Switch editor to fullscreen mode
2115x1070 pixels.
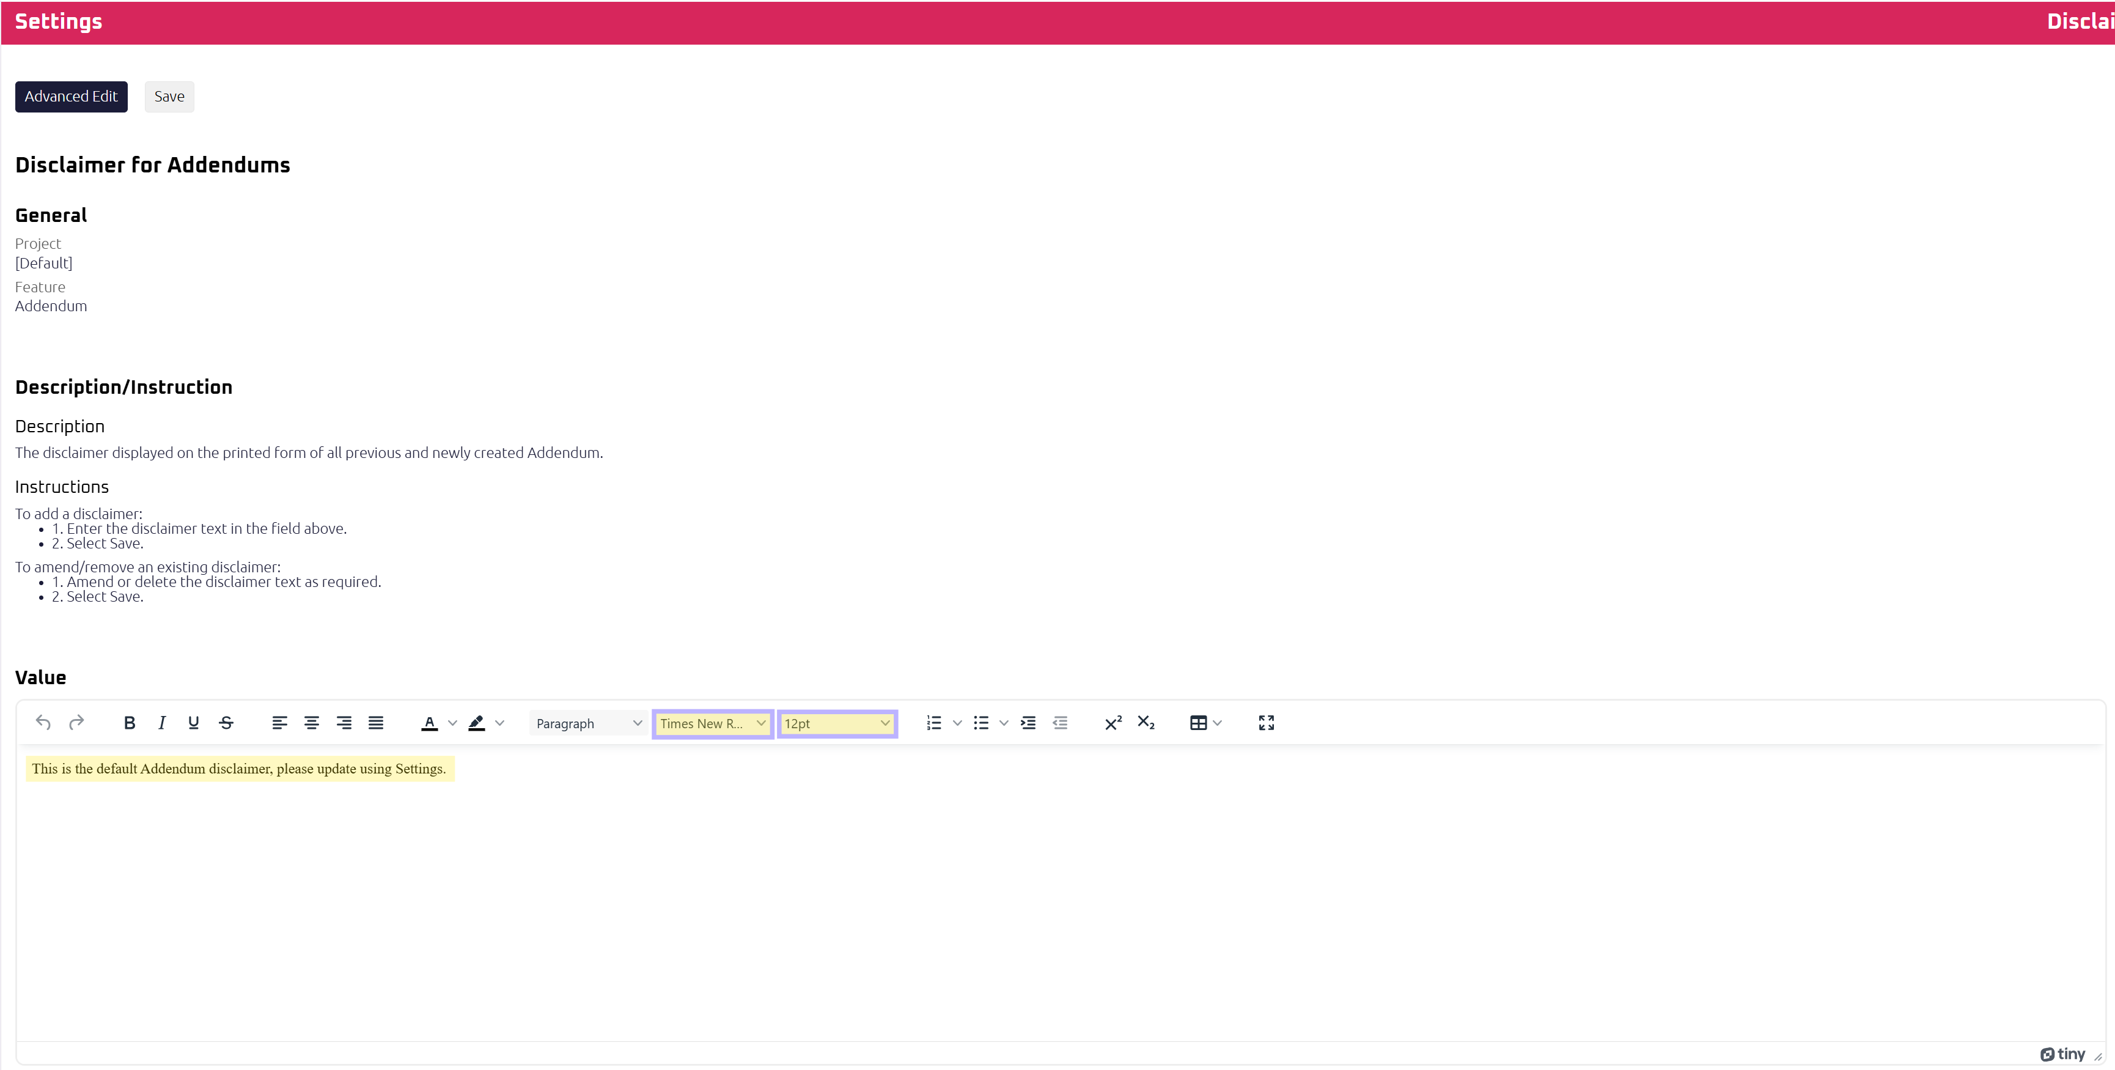pos(1267,723)
